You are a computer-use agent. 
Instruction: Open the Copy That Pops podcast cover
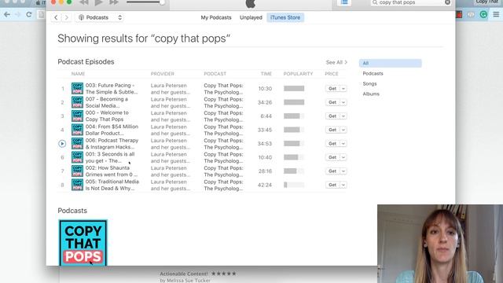(83, 243)
